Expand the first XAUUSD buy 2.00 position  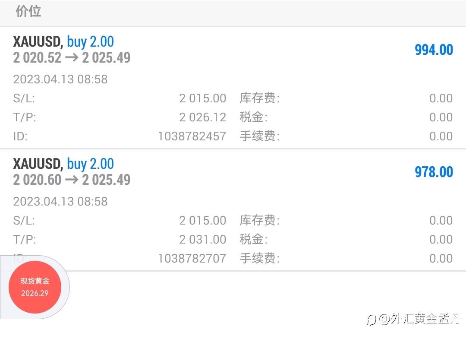pyautogui.click(x=63, y=42)
